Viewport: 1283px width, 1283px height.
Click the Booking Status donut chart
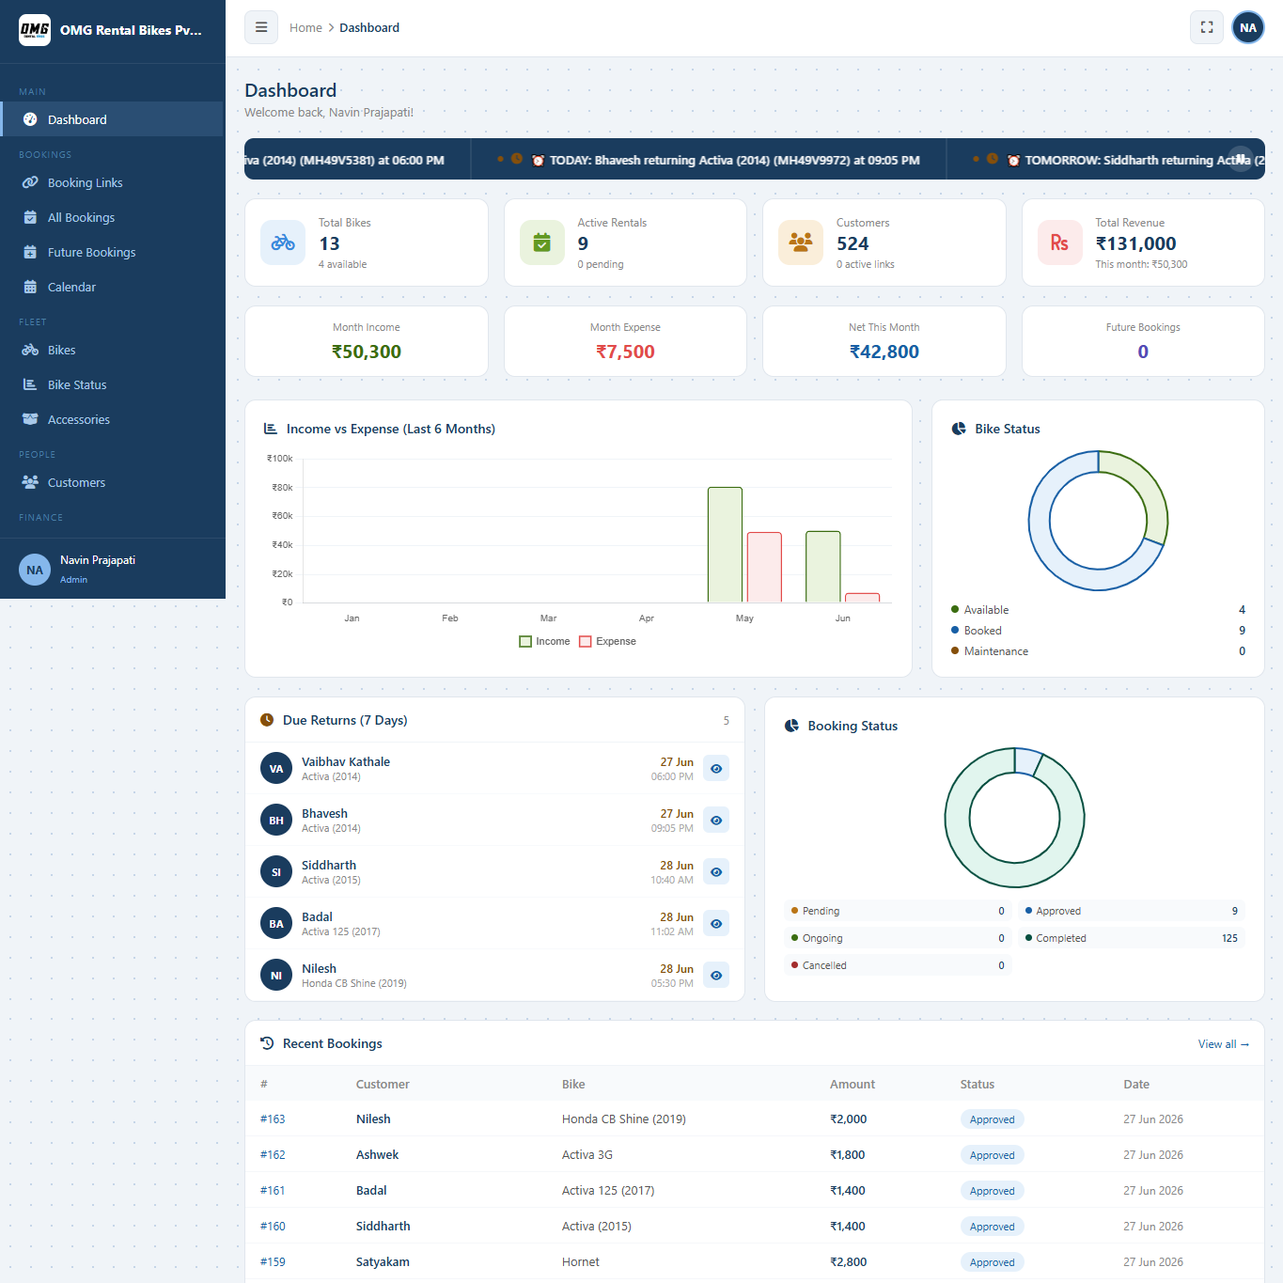(1015, 818)
